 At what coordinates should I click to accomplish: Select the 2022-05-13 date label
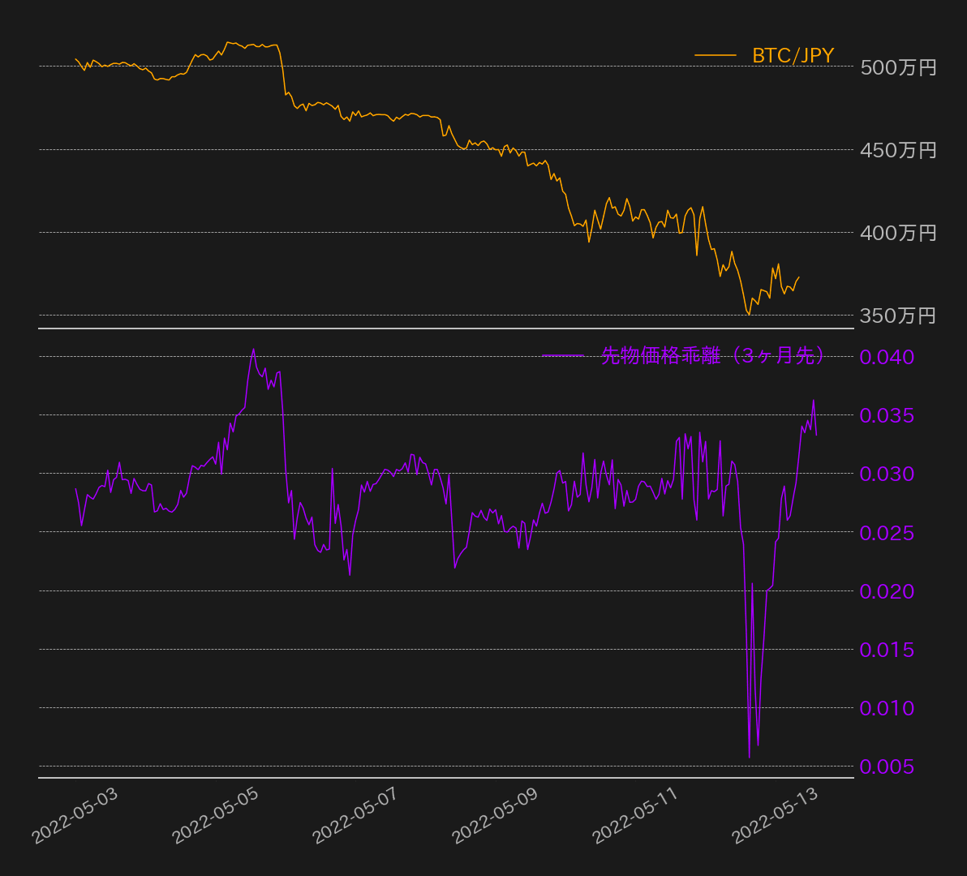pyautogui.click(x=776, y=815)
